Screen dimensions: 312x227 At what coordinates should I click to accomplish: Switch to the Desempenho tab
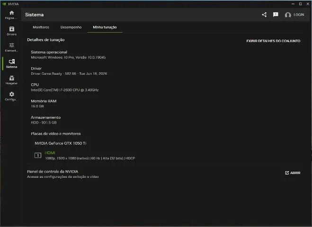pyautogui.click(x=71, y=27)
